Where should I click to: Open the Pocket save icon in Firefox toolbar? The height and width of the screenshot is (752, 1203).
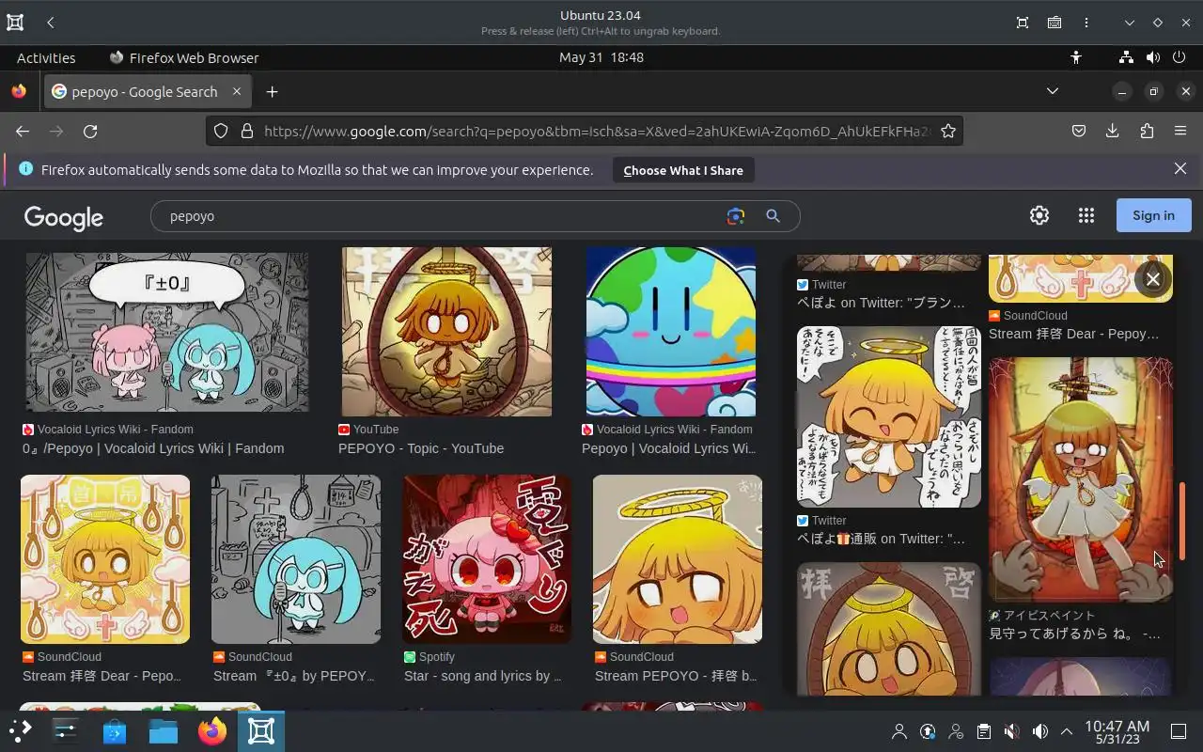click(x=1079, y=132)
